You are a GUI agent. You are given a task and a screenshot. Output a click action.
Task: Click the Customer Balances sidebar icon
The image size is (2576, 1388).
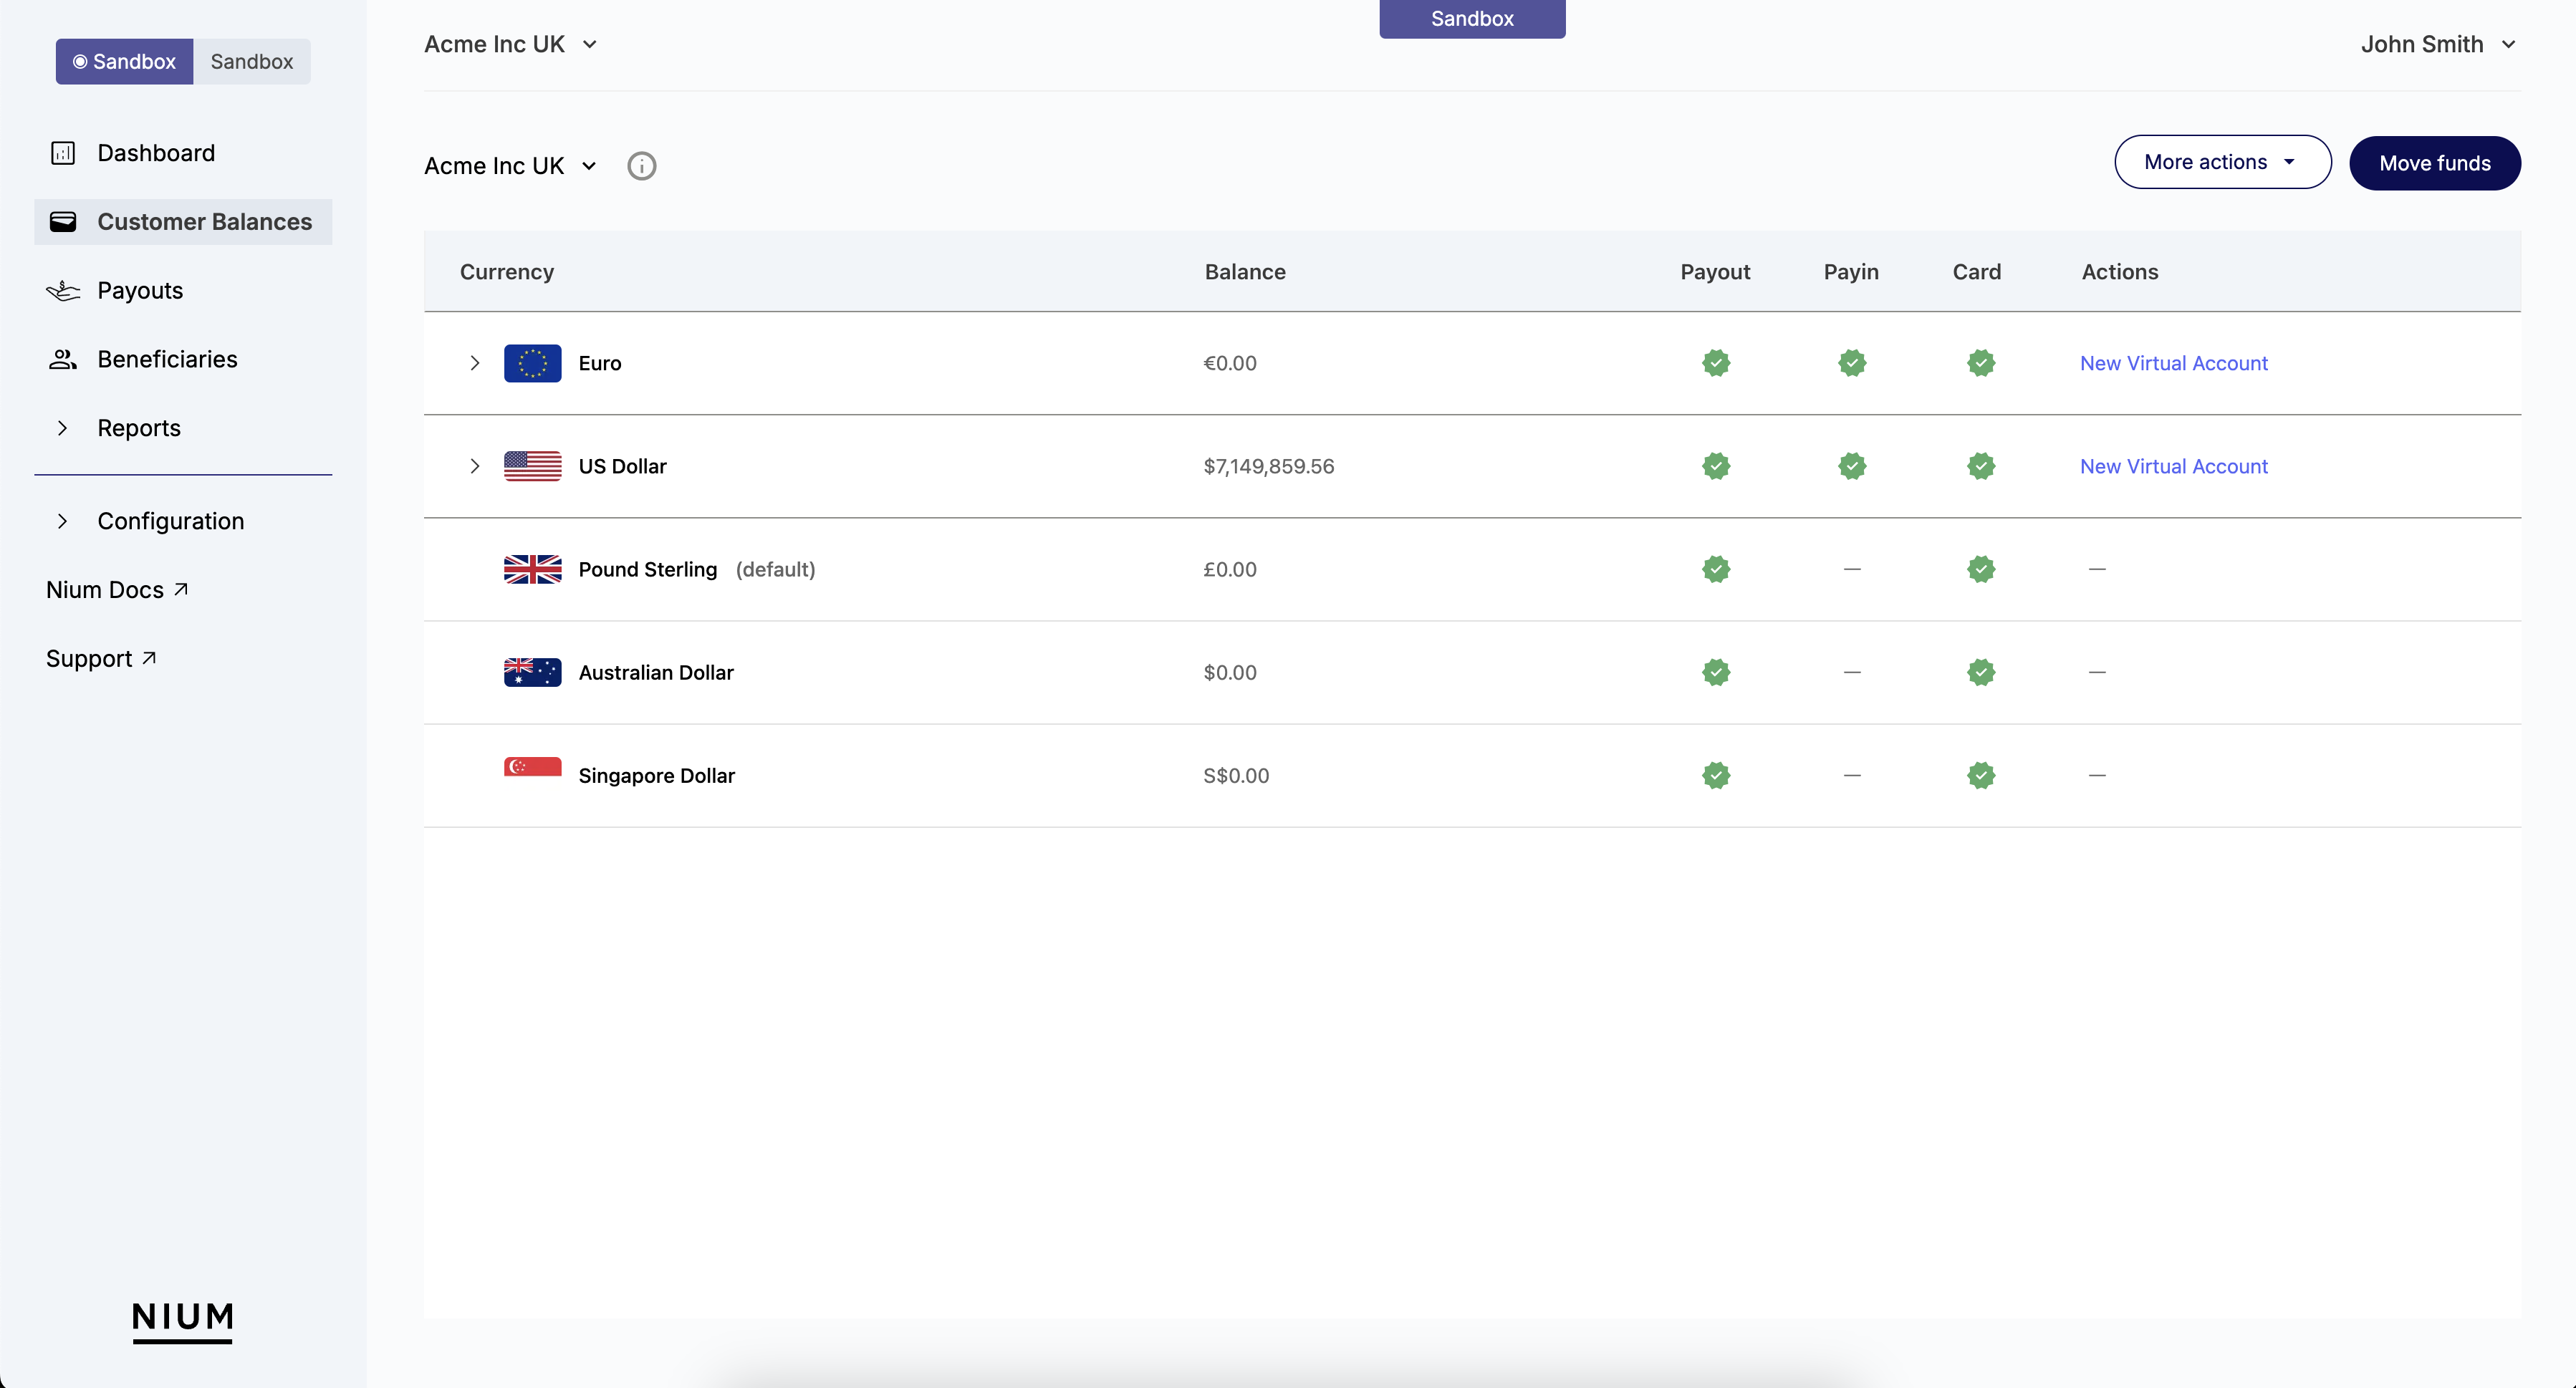coord(62,221)
